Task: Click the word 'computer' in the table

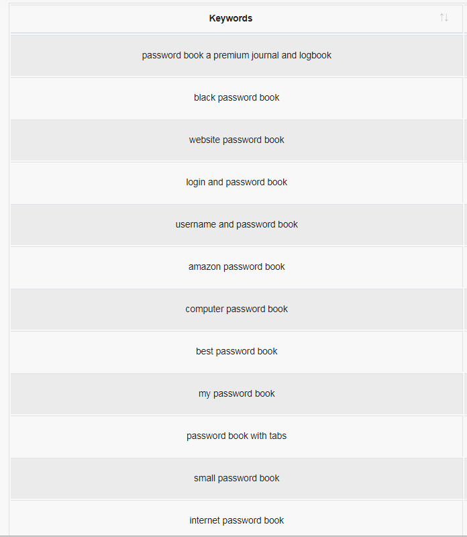Action: (x=205, y=309)
